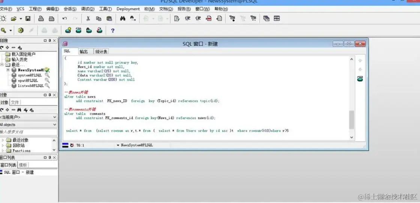Screen dimensions: 420x203
Task: Click the Cascade windows toolbar icon
Action: click(266, 18)
